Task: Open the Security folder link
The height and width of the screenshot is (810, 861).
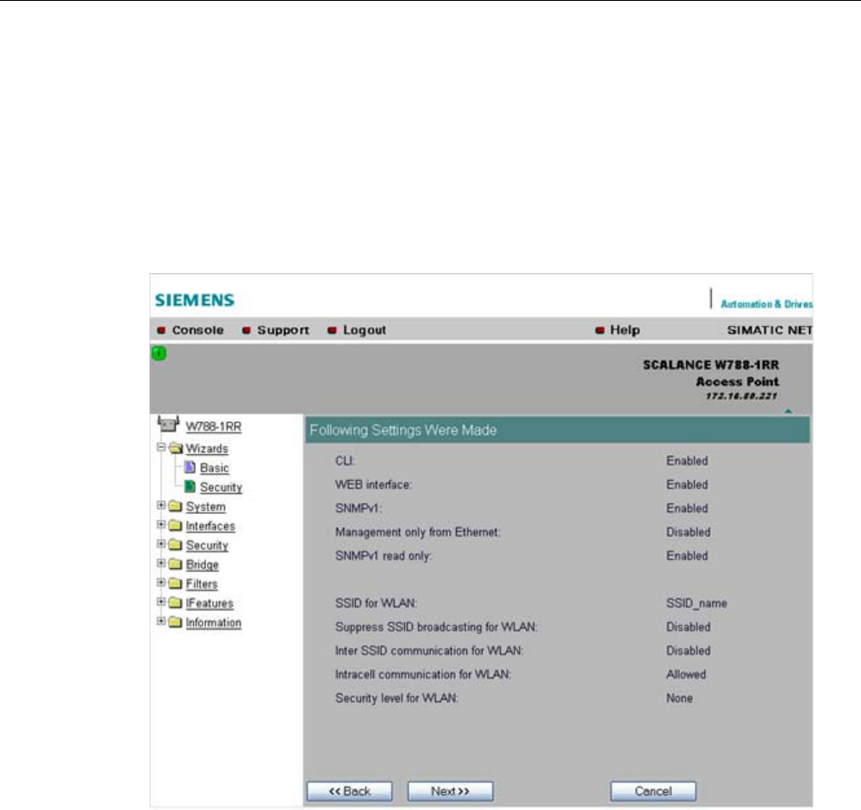Action: point(207,545)
